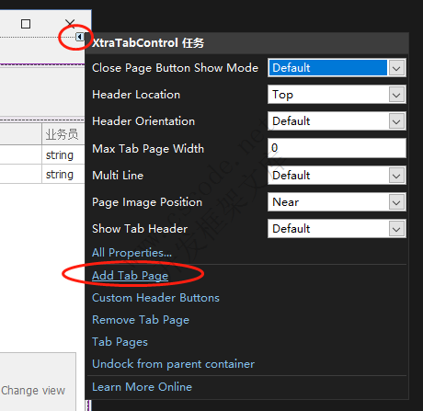Click the Page Image Position label
This screenshot has height=411, width=423.
pyautogui.click(x=147, y=202)
